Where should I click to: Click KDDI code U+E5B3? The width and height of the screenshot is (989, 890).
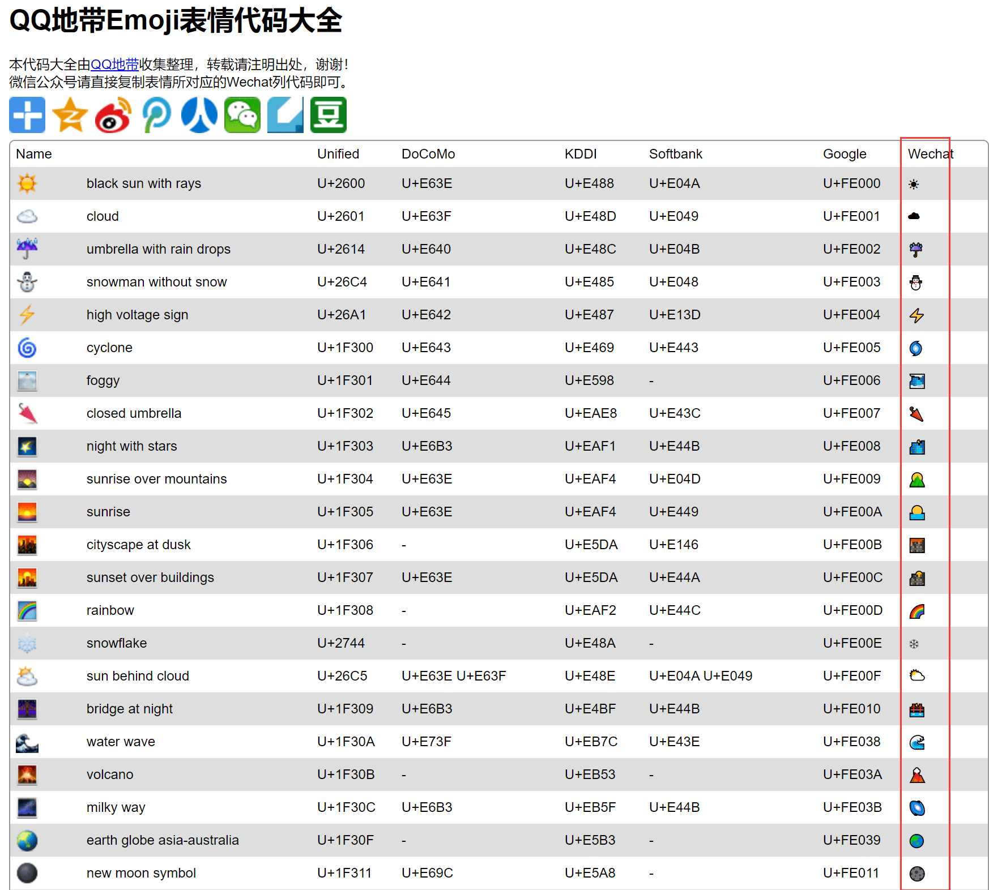coord(590,840)
